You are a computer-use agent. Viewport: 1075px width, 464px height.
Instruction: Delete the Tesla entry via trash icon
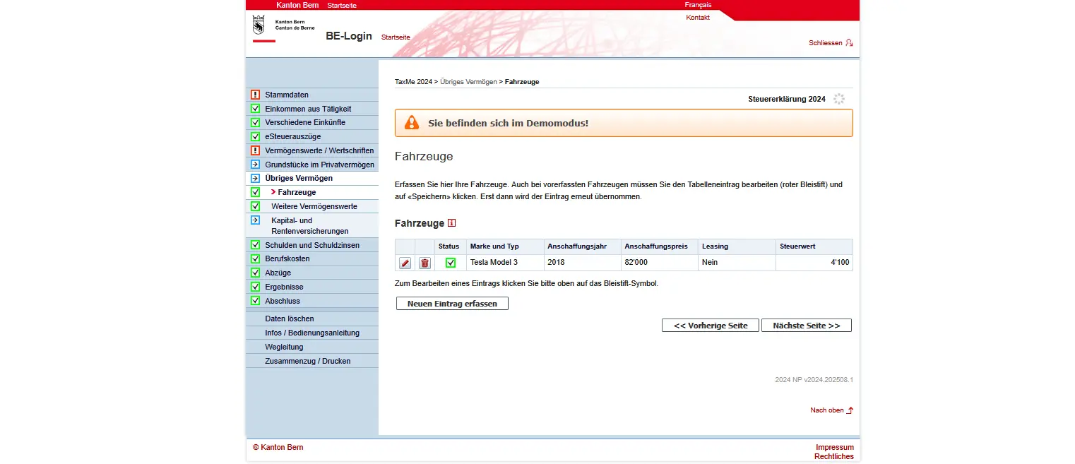pos(424,262)
